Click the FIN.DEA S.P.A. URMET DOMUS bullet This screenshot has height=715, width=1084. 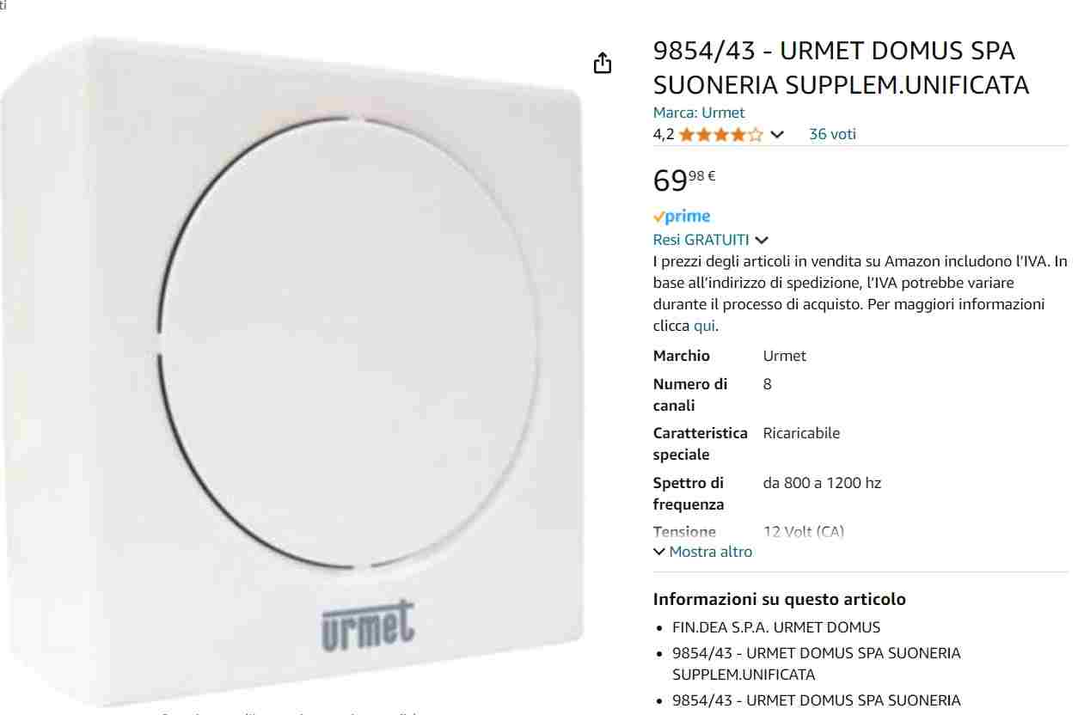(x=776, y=627)
